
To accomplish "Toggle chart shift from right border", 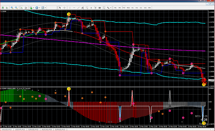I will [26, 8].
